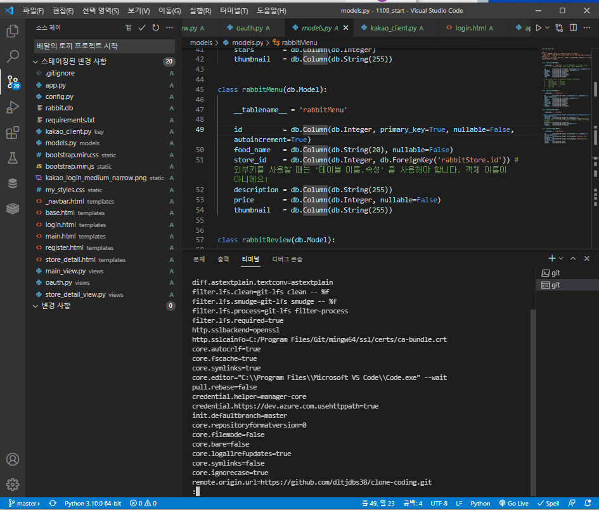Open the database view in activity bar
The width and height of the screenshot is (599, 510).
coord(13,183)
